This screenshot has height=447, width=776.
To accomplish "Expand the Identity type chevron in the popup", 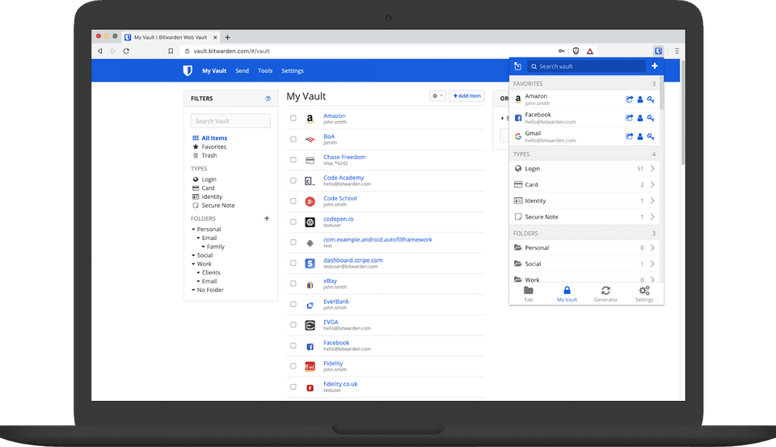I will [653, 200].
